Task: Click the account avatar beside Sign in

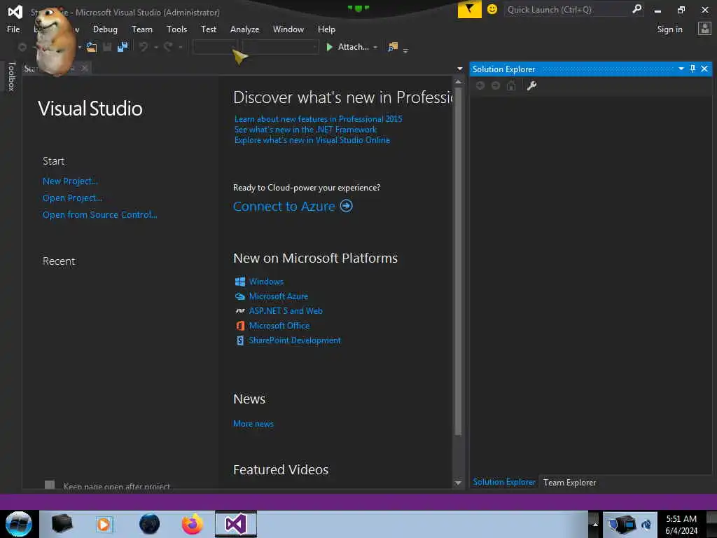Action: click(x=704, y=29)
